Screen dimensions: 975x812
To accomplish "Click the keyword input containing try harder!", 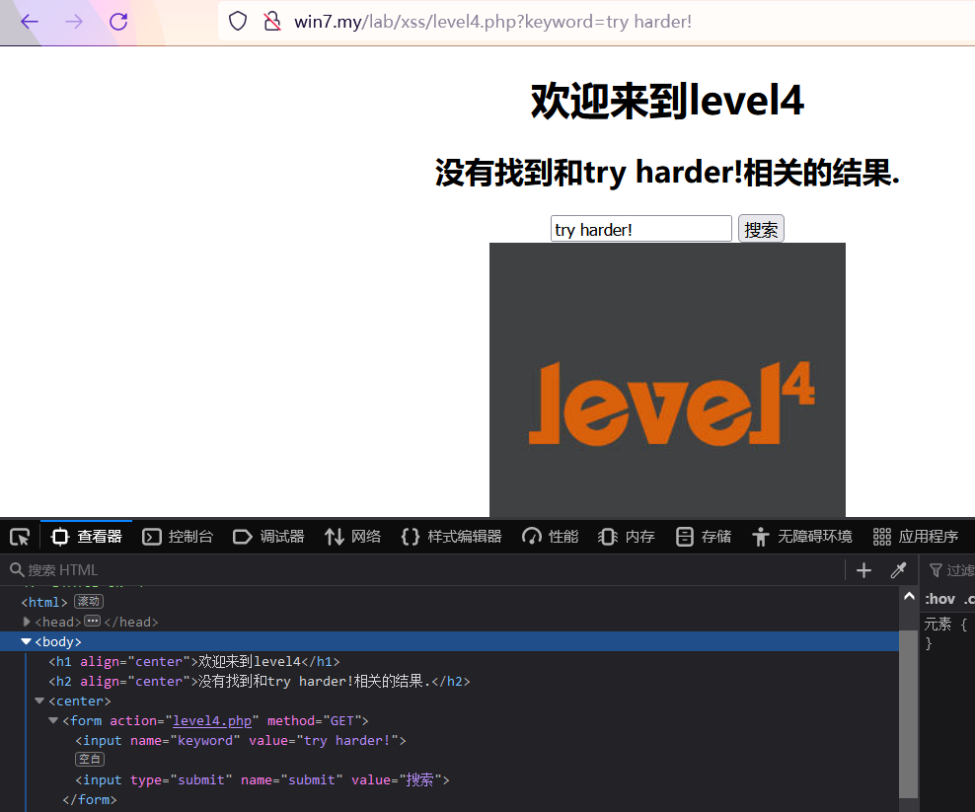I will tap(640, 228).
